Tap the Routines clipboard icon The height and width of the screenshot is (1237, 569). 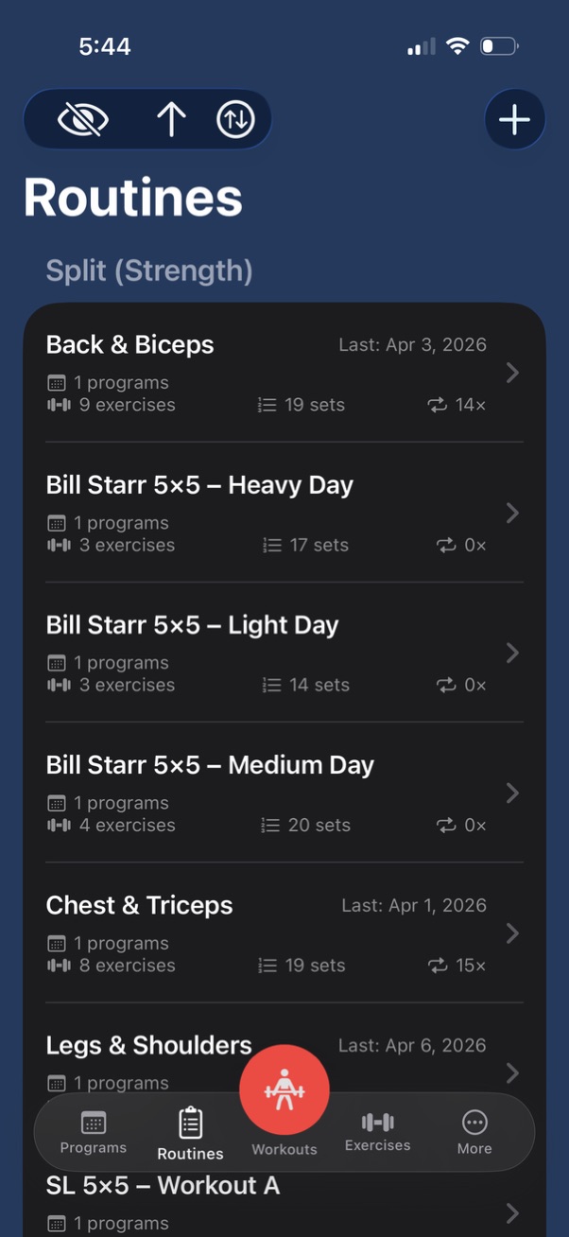[x=189, y=1124]
